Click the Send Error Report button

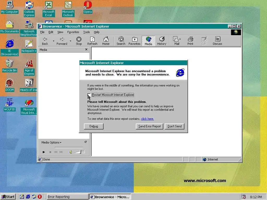coord(149,126)
